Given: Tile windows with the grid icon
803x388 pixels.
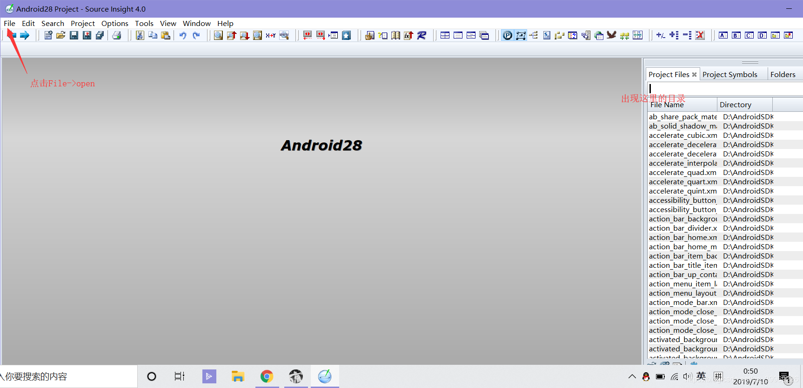Looking at the screenshot, I should (445, 35).
